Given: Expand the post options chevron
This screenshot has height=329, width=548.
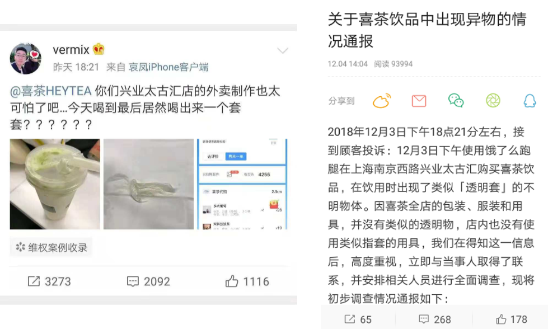Looking at the screenshot, I should click(x=282, y=51).
